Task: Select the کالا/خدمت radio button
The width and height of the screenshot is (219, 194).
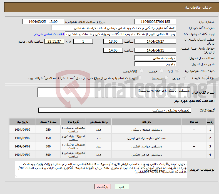Action: [x=142, y=71]
